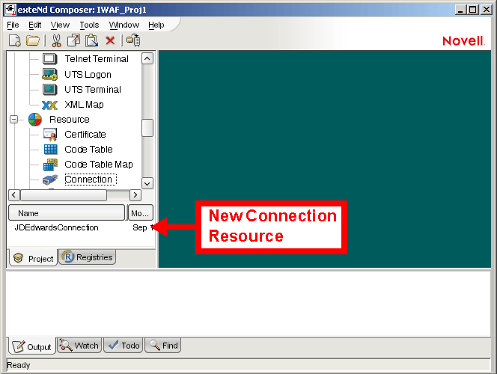The width and height of the screenshot is (497, 374).
Task: Click the Code Table grid icon
Action: pyautogui.click(x=50, y=150)
